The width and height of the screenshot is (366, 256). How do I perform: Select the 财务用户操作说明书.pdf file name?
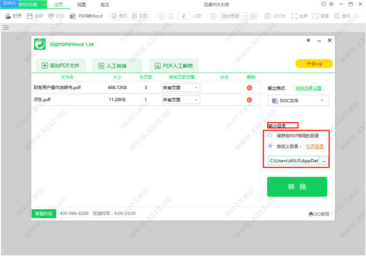(x=57, y=88)
